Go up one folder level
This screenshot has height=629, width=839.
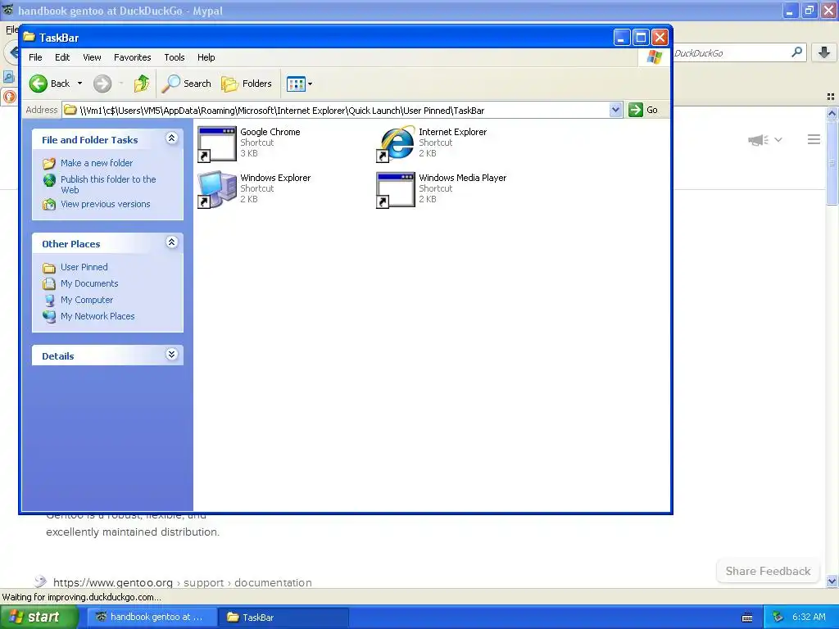coord(142,84)
